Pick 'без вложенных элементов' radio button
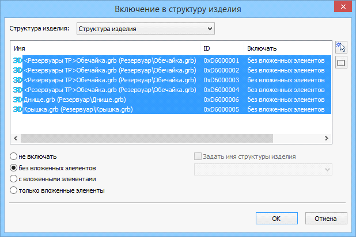 [14, 168]
